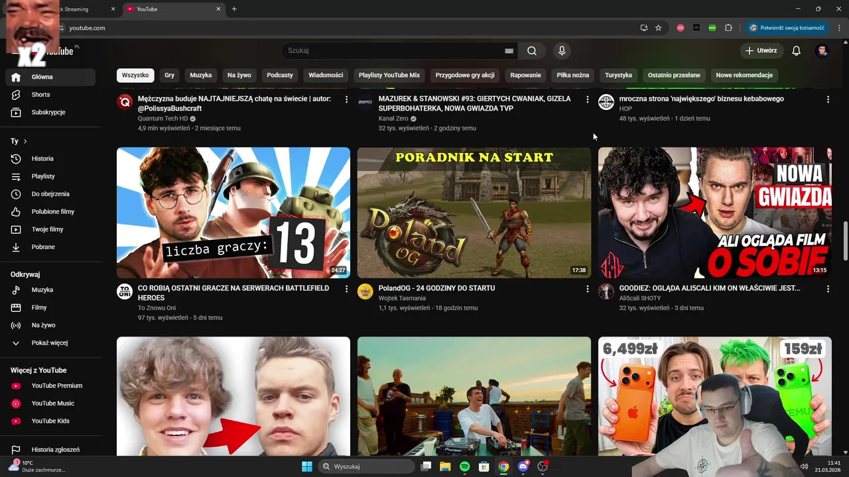
Task: Open Chrome extensions puzzle icon
Action: coord(728,28)
